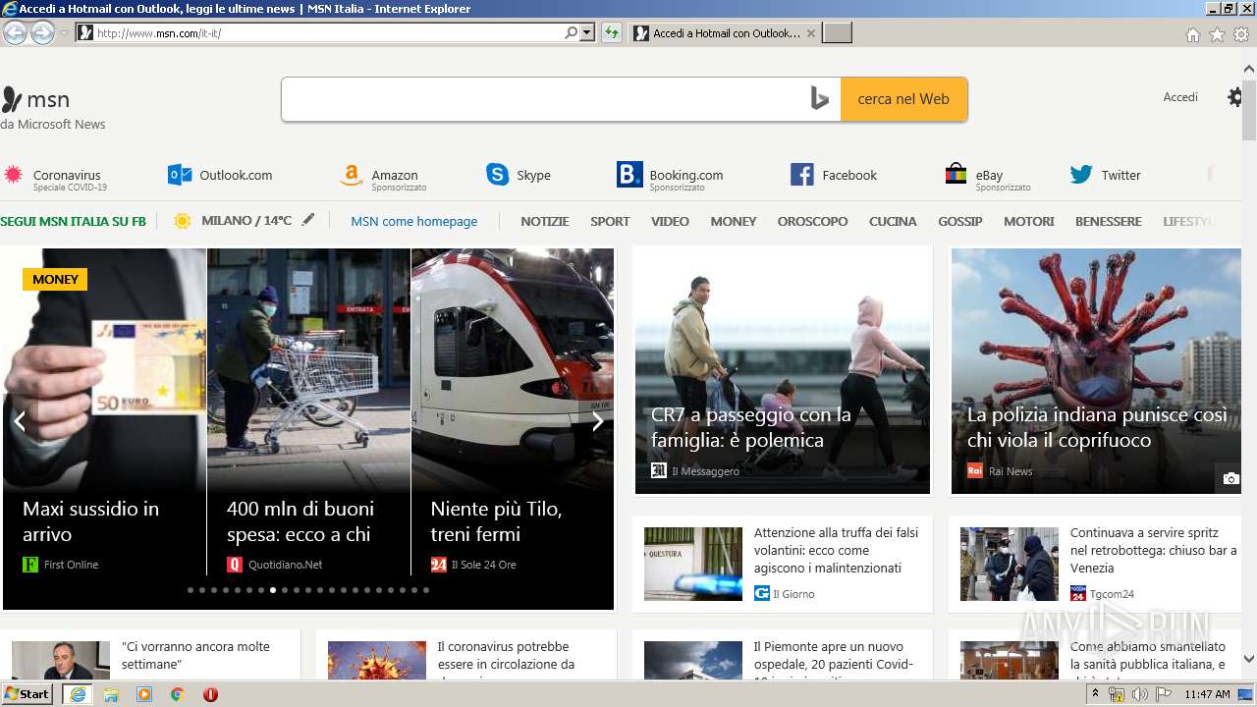Click page scrollbar up arrow
This screenshot has width=1257, height=707.
[x=1248, y=69]
